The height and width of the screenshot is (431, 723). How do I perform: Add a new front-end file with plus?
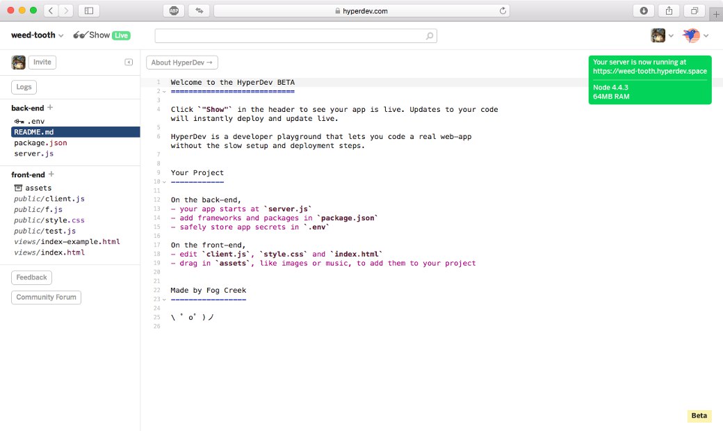51,174
